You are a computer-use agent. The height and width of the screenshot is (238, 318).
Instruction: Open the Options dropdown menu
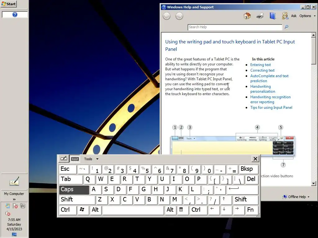tap(307, 16)
